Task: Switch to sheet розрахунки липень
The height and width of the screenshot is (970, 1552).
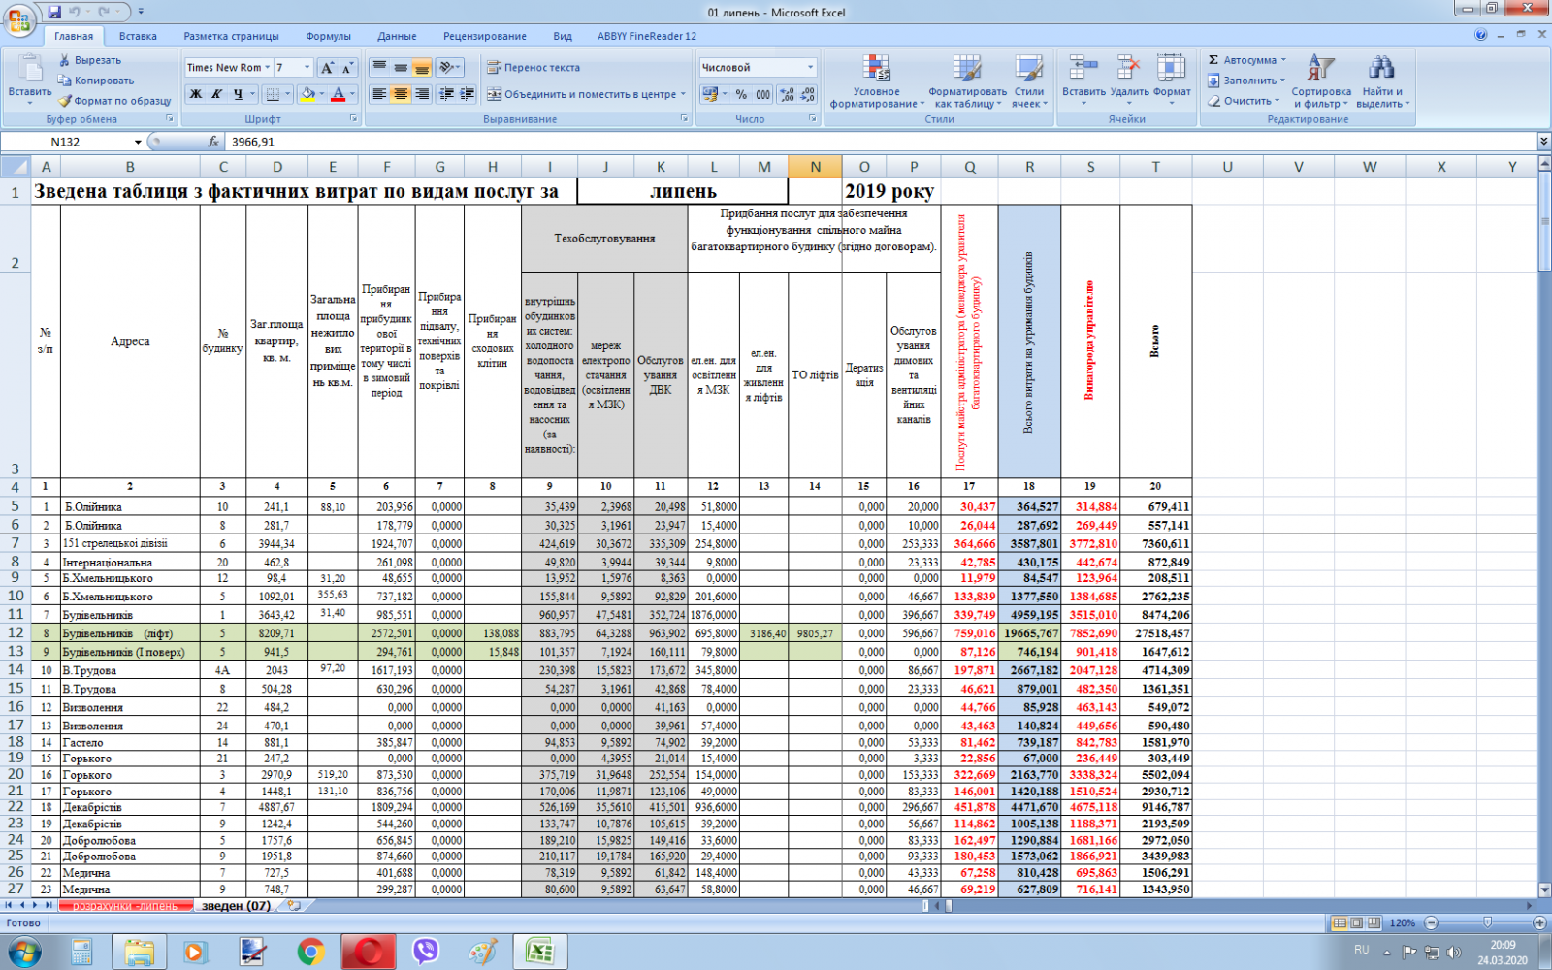Action: 124,906
